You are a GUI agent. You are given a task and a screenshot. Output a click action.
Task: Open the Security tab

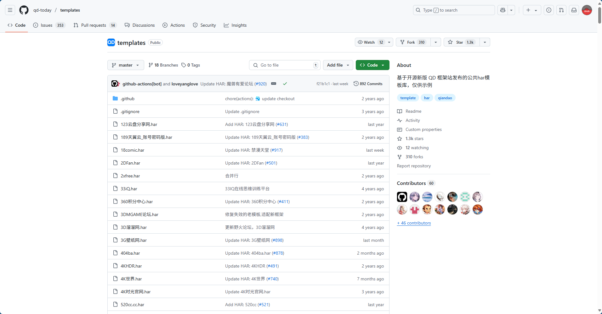(x=204, y=25)
